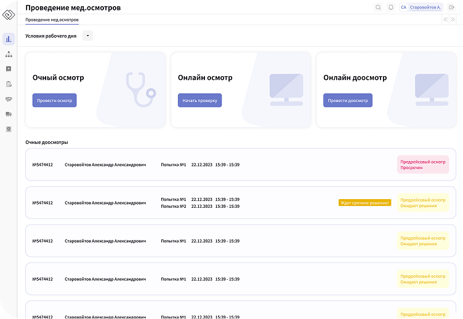Viewport: 463px width, 319px height.
Task: Click the handshake icon in sidebar
Action: (9, 99)
